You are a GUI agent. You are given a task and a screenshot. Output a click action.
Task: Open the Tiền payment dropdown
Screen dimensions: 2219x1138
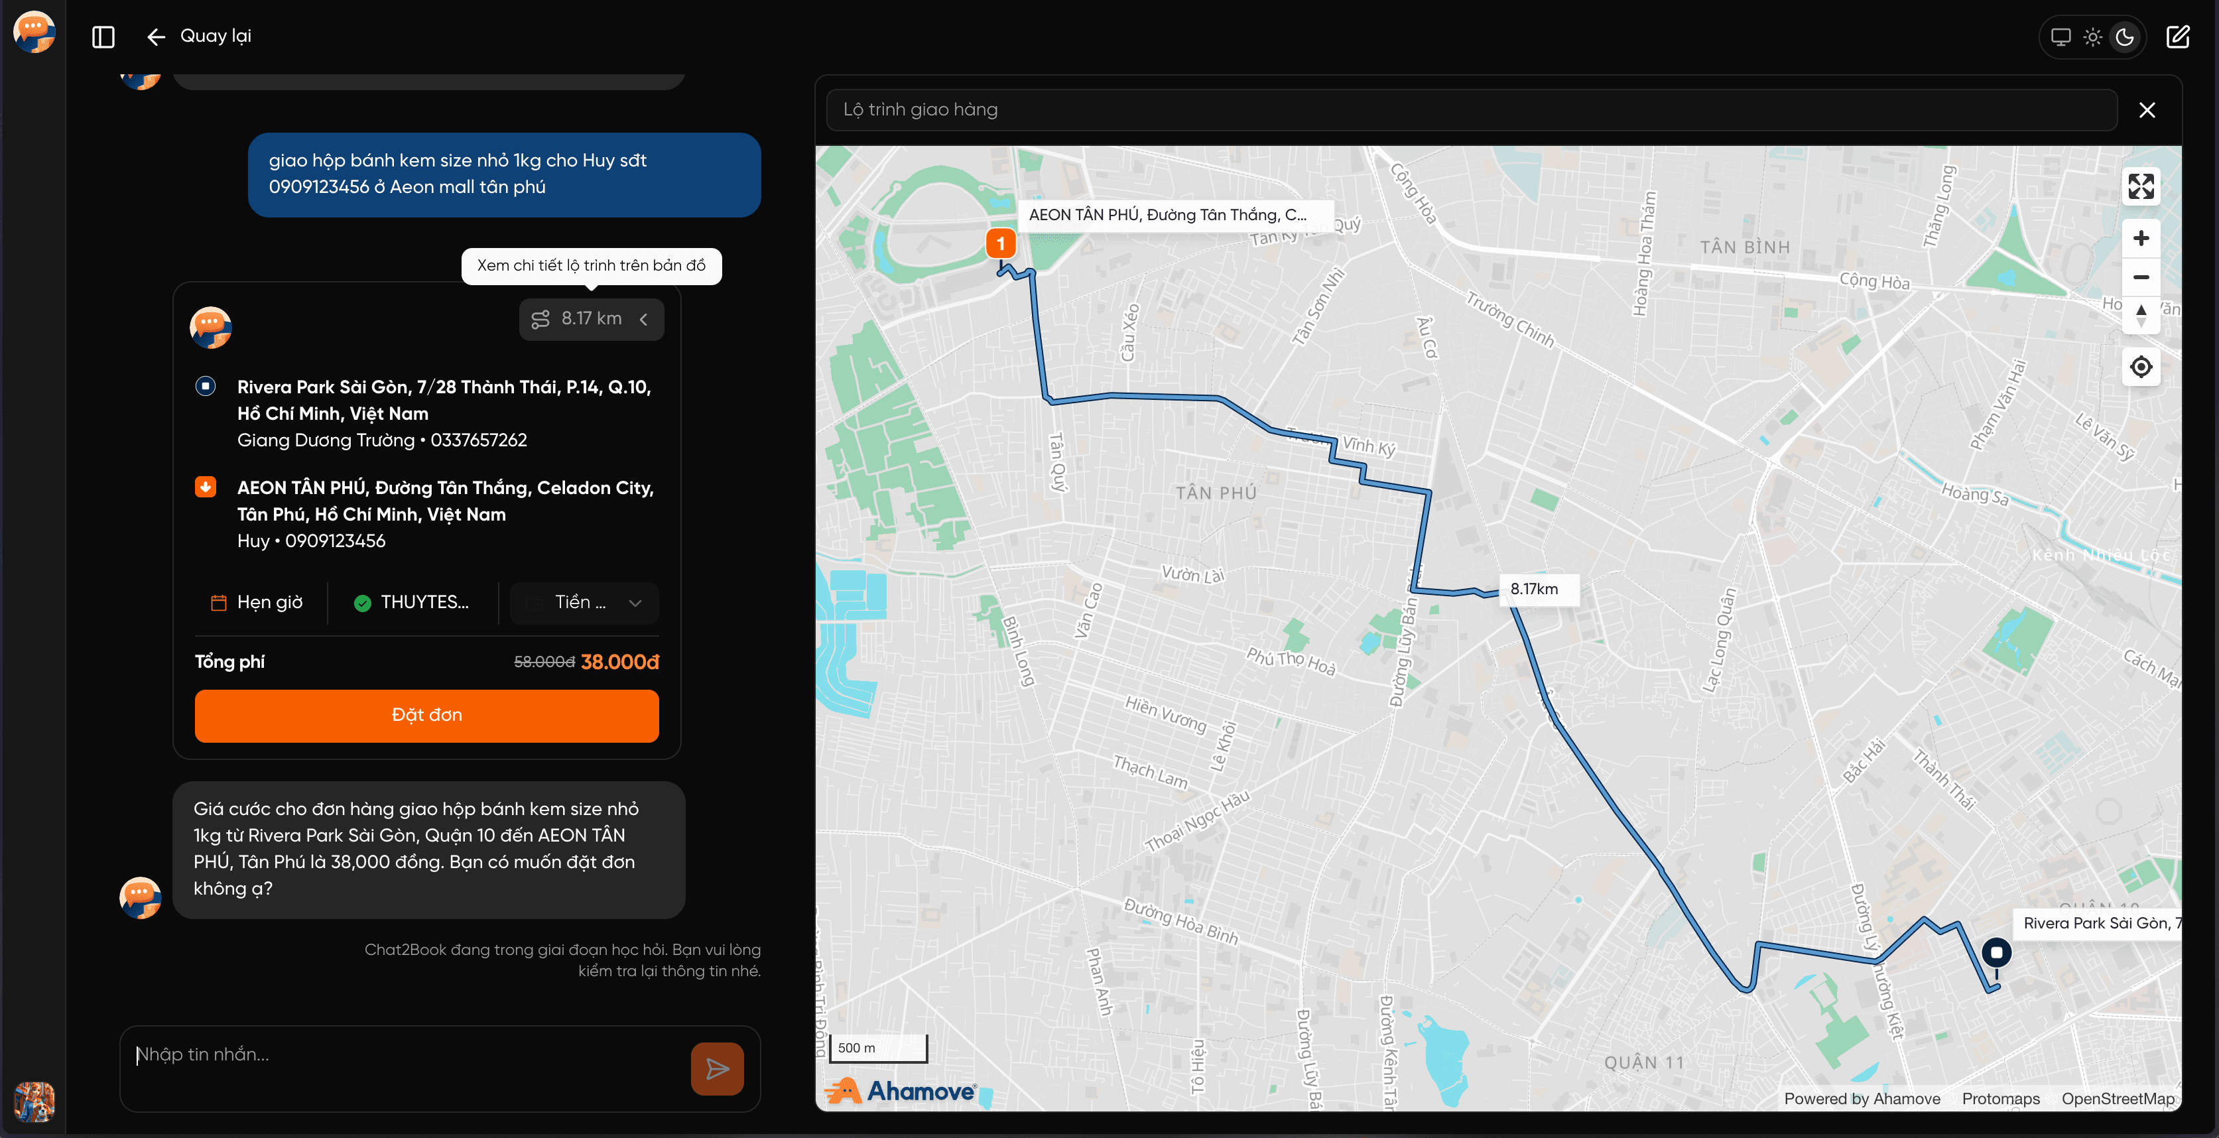[584, 602]
